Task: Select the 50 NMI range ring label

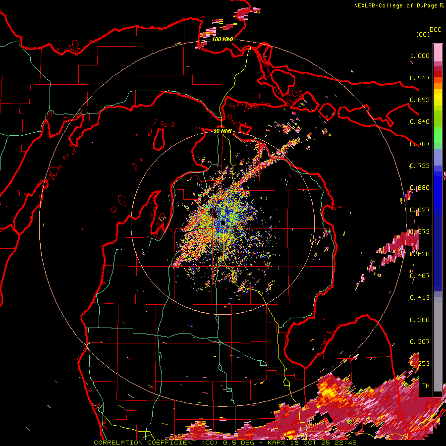Action: (223, 131)
